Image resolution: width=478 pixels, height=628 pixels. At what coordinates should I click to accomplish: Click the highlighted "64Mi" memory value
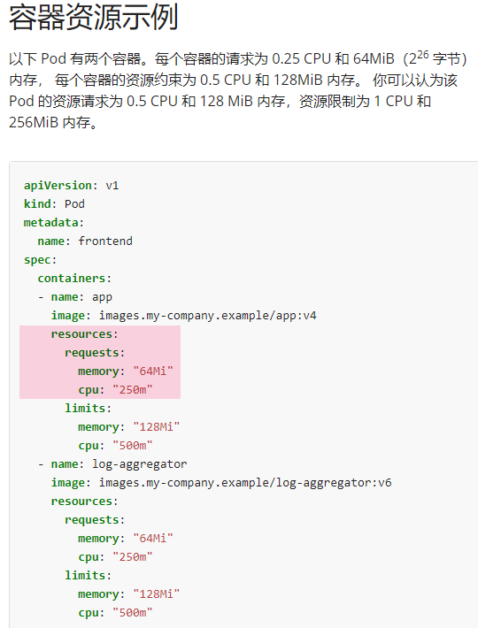[153, 371]
